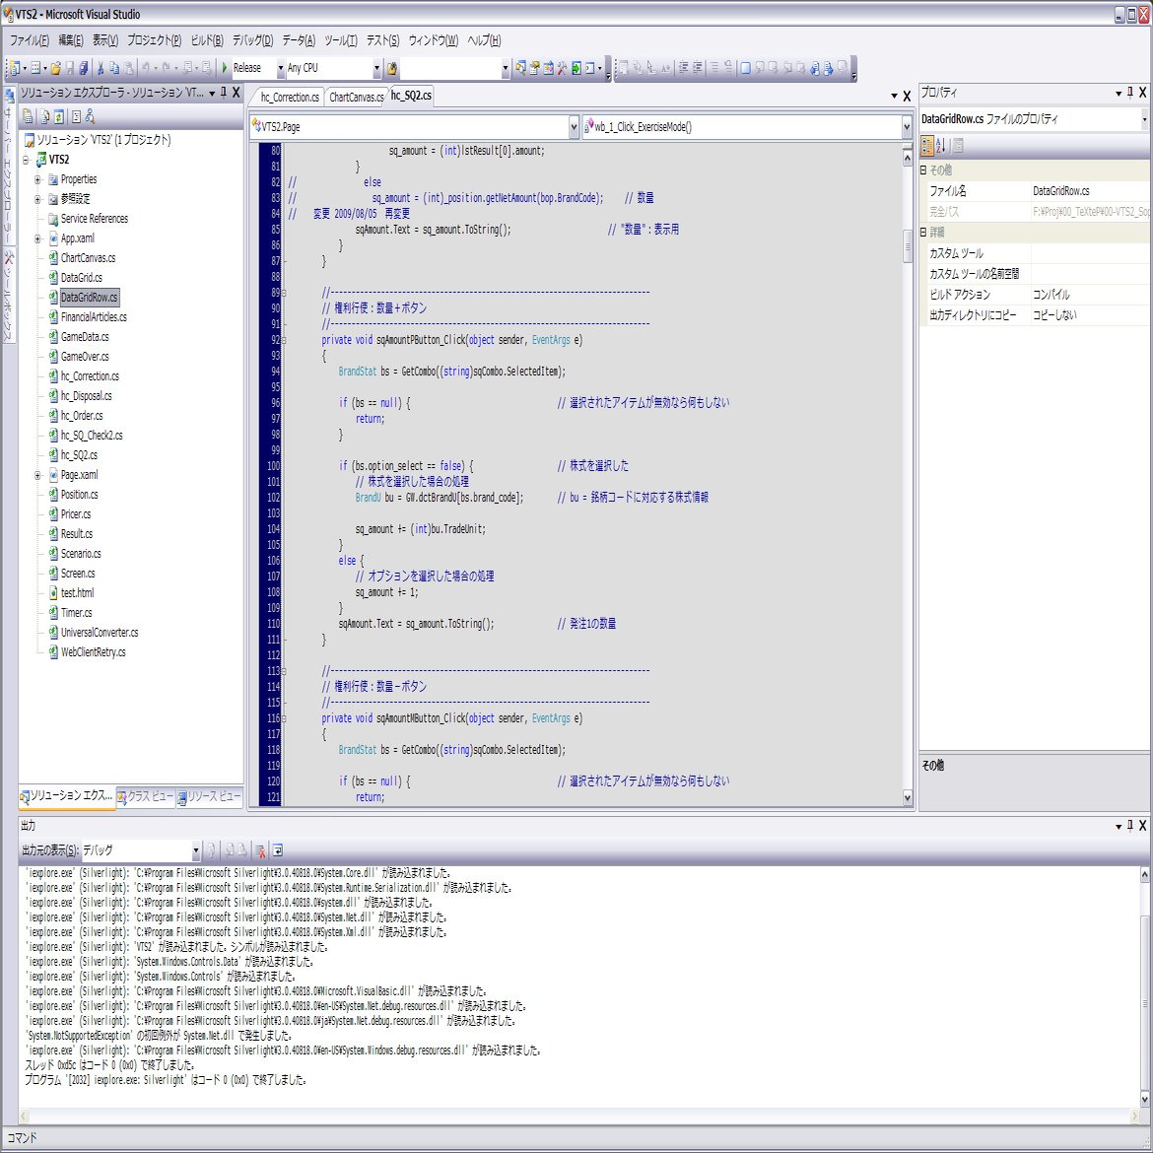Select test.html in Solution Explorer
1153x1153 pixels.
point(77,593)
